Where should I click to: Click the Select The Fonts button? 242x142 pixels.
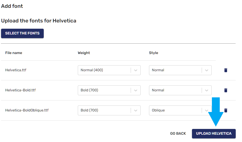(22, 33)
